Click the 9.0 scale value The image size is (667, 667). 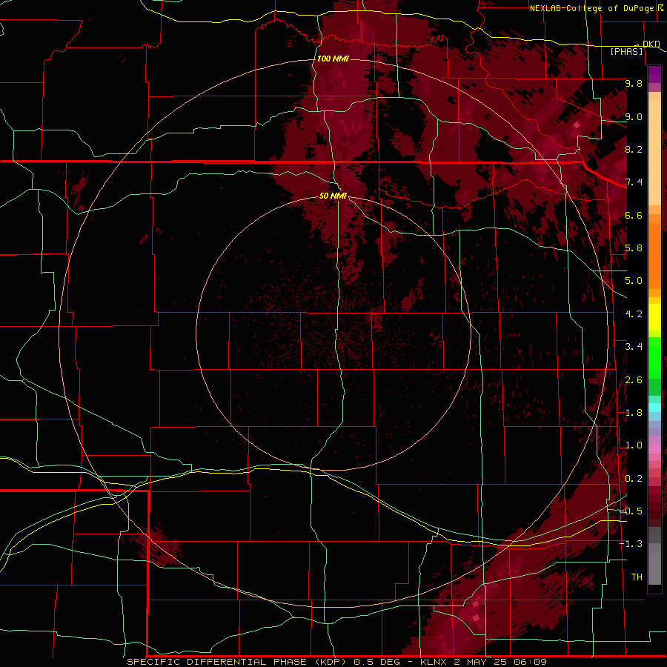[x=634, y=116]
